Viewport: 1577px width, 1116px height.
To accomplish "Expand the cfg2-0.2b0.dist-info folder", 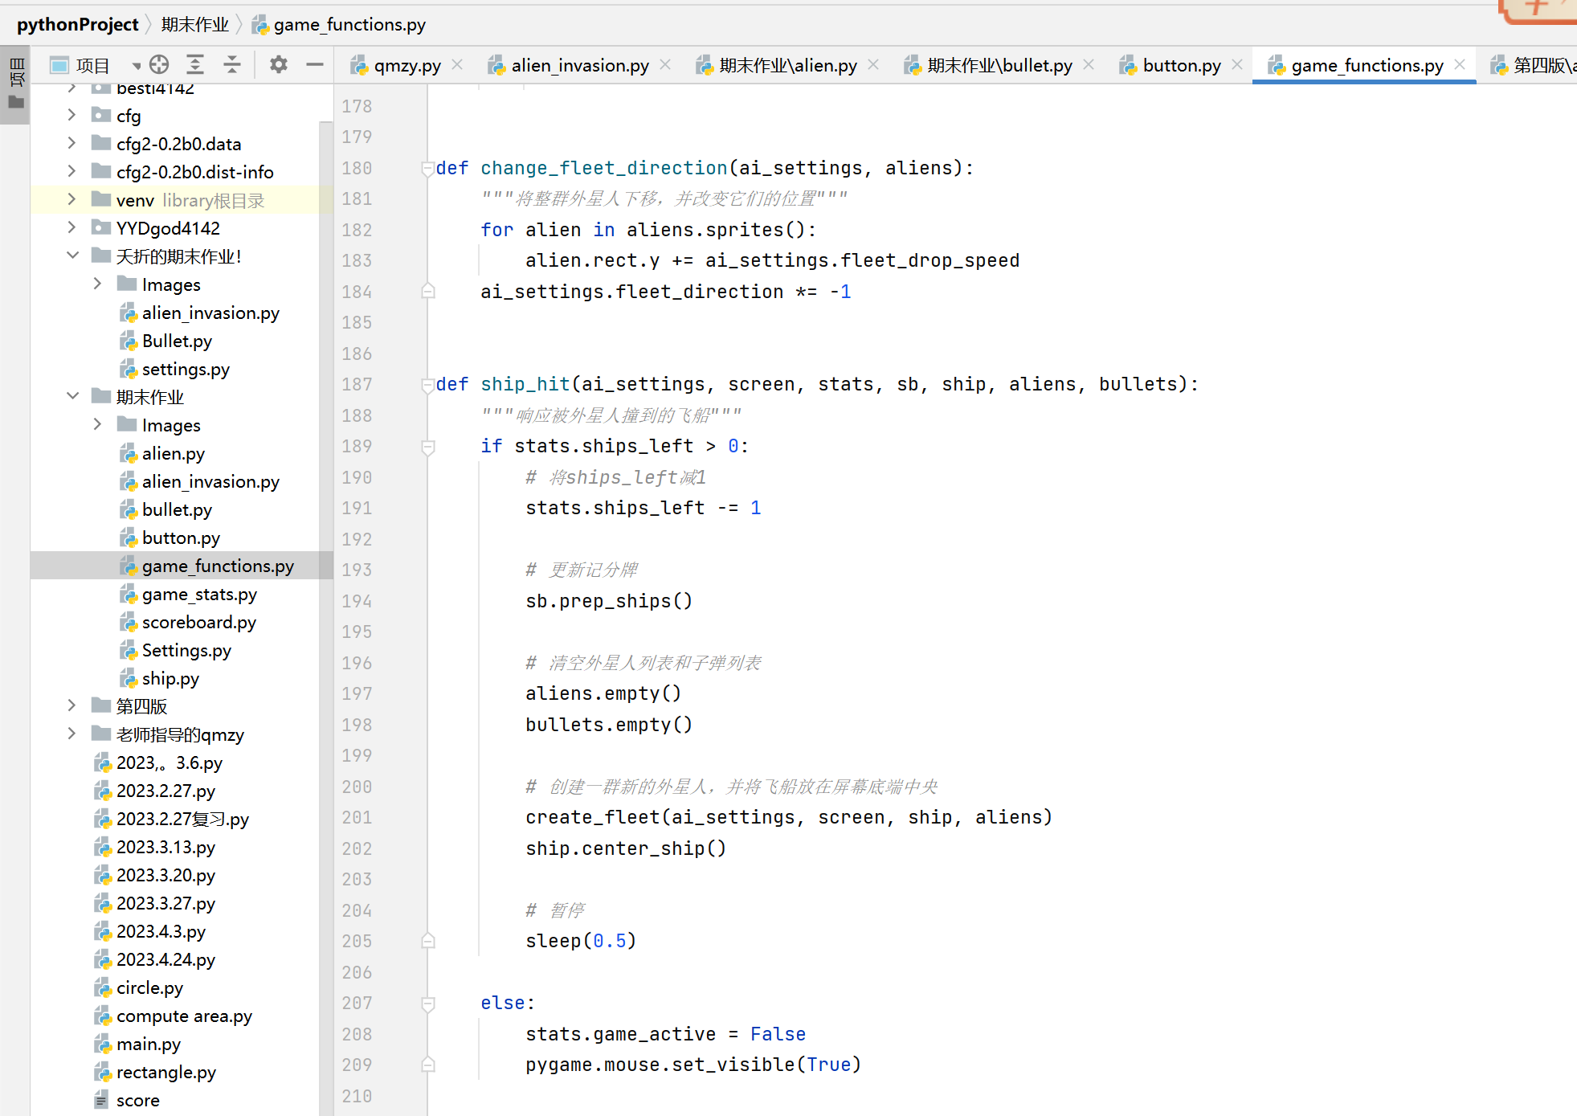I will (x=71, y=171).
